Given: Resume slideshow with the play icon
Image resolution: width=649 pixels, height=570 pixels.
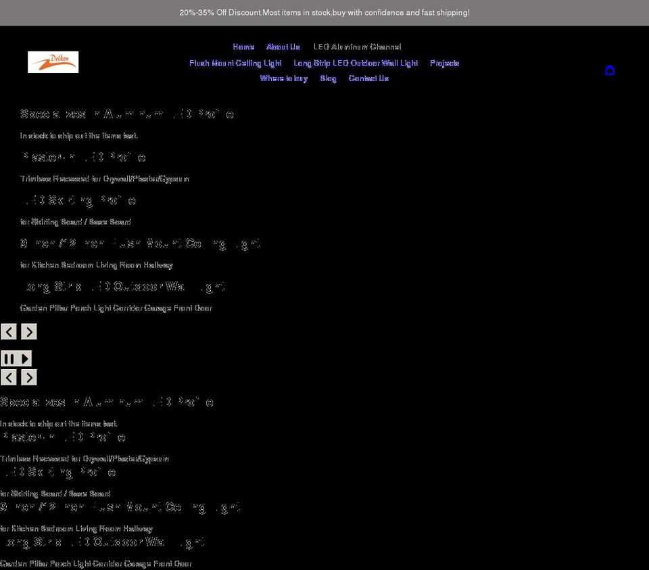Looking at the screenshot, I should point(24,358).
